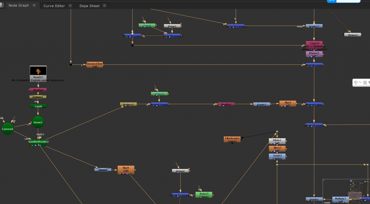Select the Merge6 (over) node

(x=314, y=65)
